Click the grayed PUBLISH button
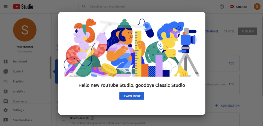 (247, 31)
